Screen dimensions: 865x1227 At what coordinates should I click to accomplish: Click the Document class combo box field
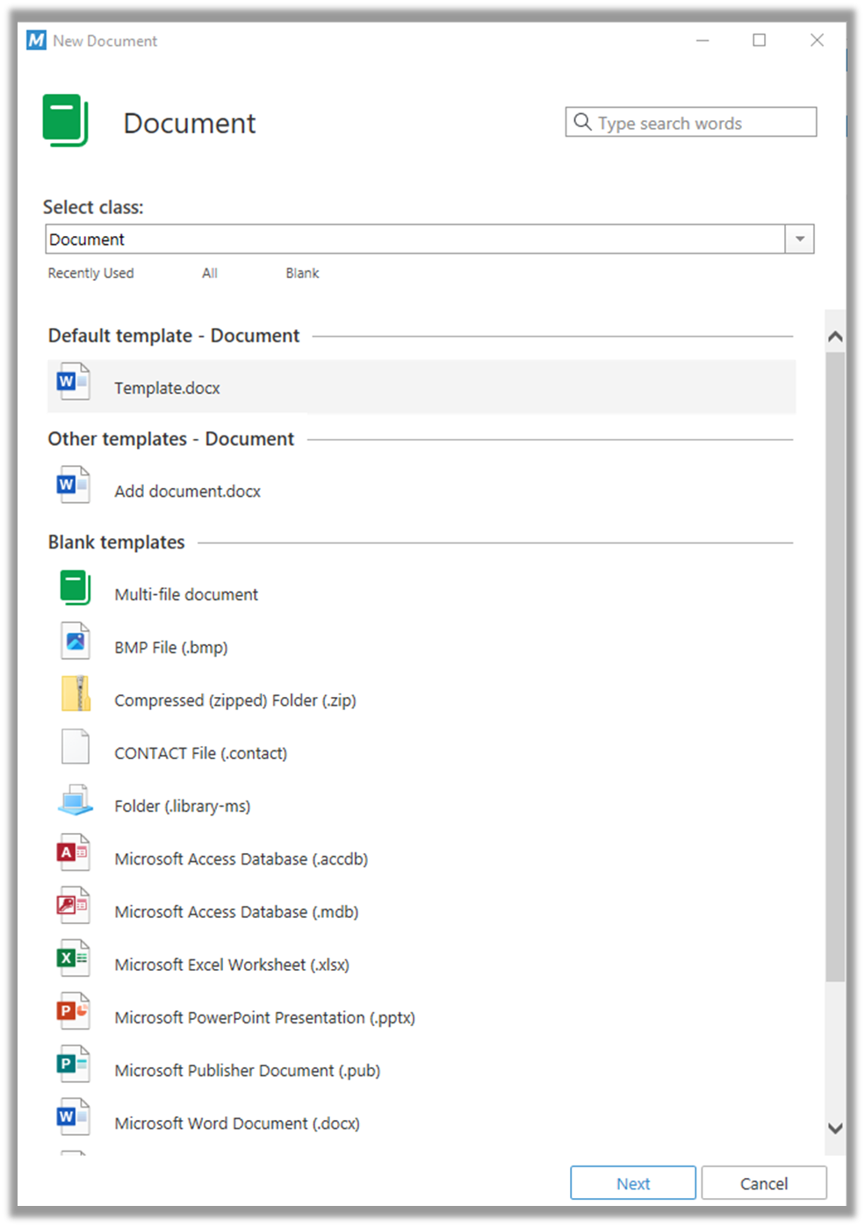(414, 239)
